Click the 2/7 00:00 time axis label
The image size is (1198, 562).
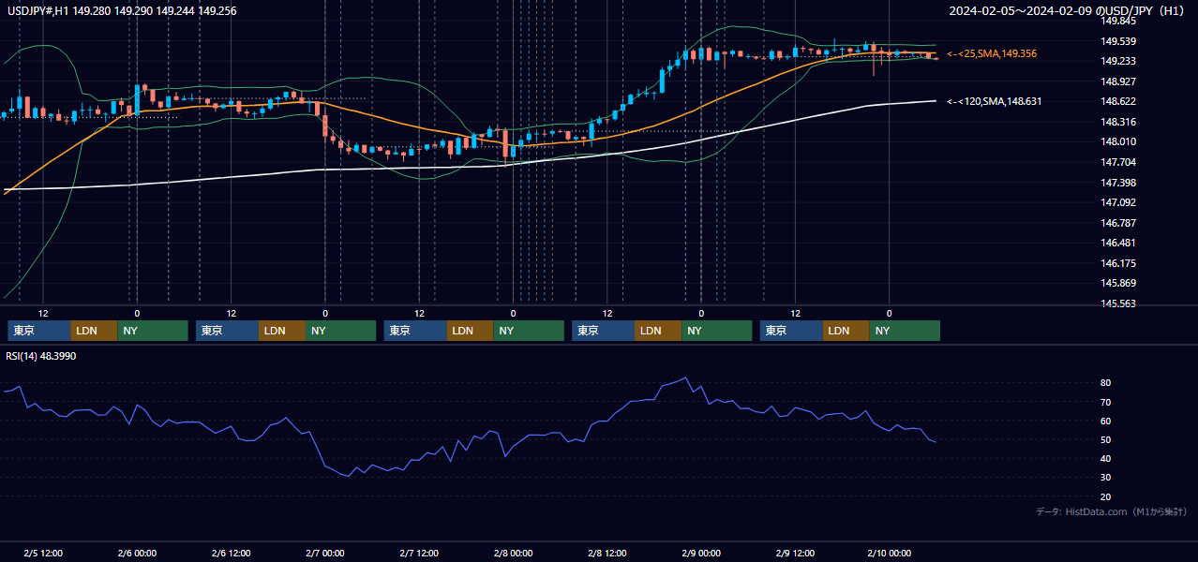325,553
